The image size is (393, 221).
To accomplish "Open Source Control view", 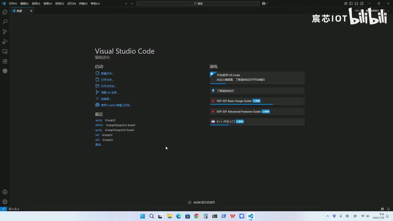I will pos(5,32).
